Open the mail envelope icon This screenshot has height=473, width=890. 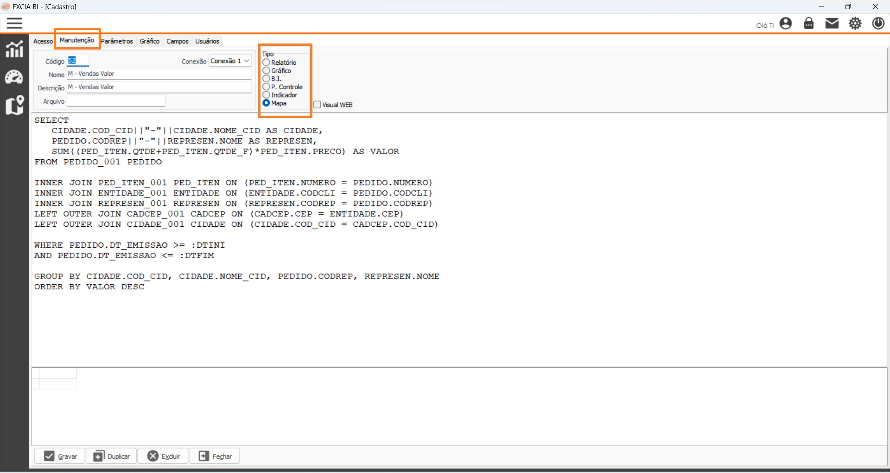(832, 23)
